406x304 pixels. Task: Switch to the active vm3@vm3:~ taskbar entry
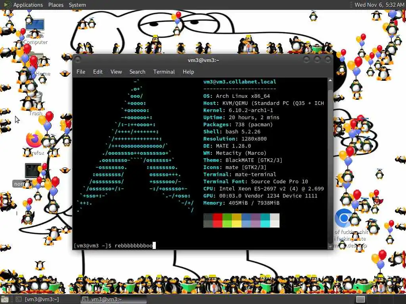(x=114, y=299)
